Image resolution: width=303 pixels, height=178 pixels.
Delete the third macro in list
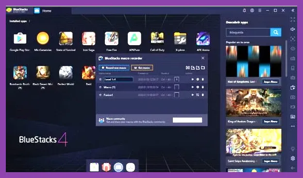click(202, 95)
